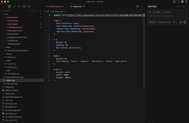Start a new chat with plus icon
Viewport: 189px width, 123px height.
pyautogui.click(x=177, y=6)
